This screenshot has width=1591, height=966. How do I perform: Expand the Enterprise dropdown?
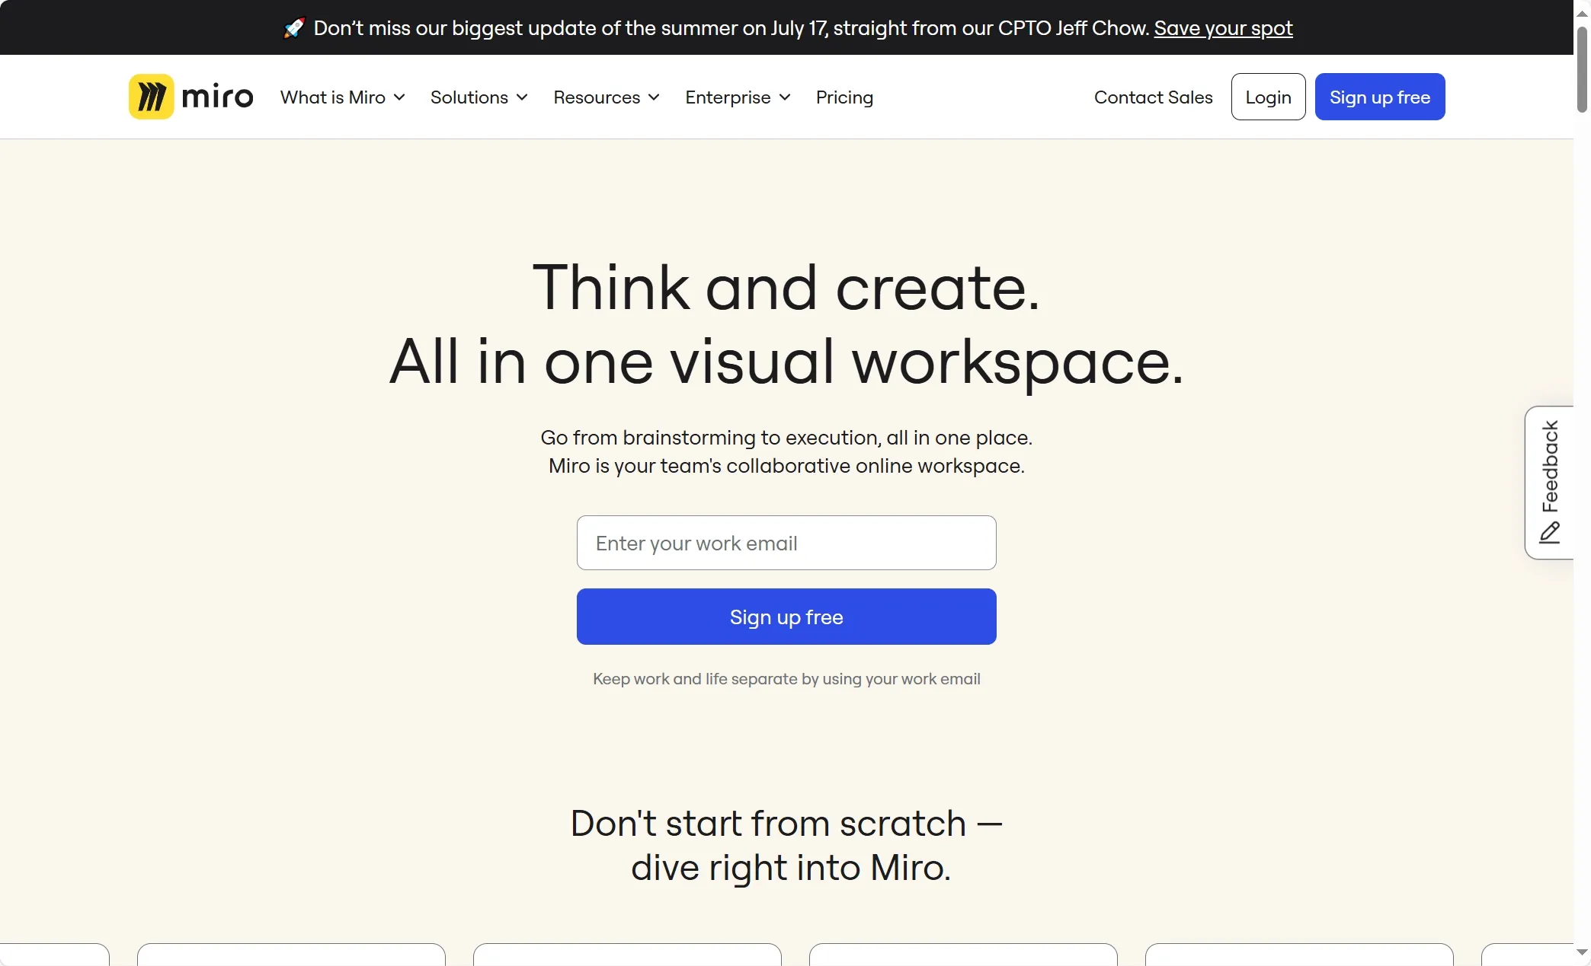[x=738, y=97]
